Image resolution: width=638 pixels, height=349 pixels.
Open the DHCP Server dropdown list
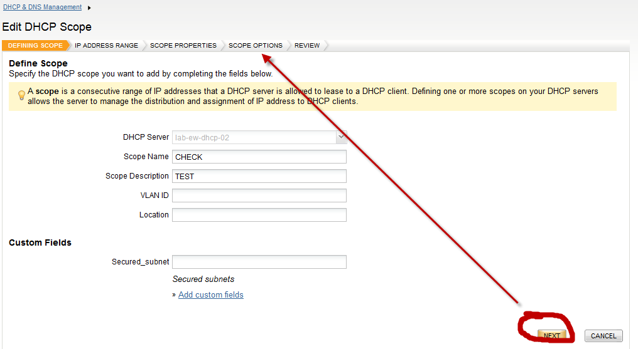point(342,137)
